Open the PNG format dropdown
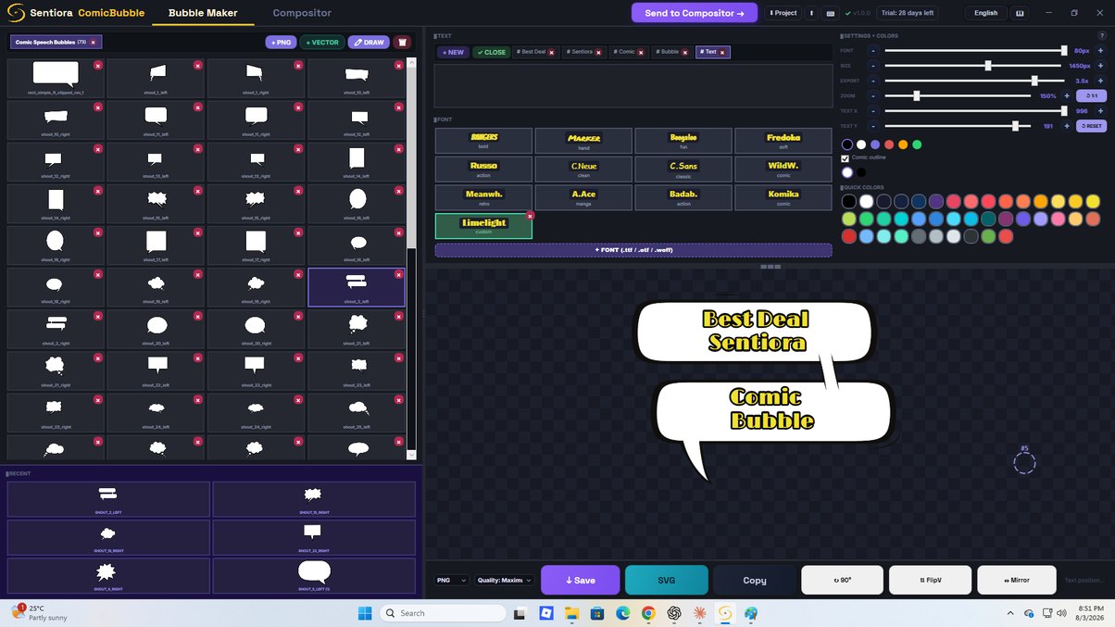The image size is (1115, 627). 452,580
